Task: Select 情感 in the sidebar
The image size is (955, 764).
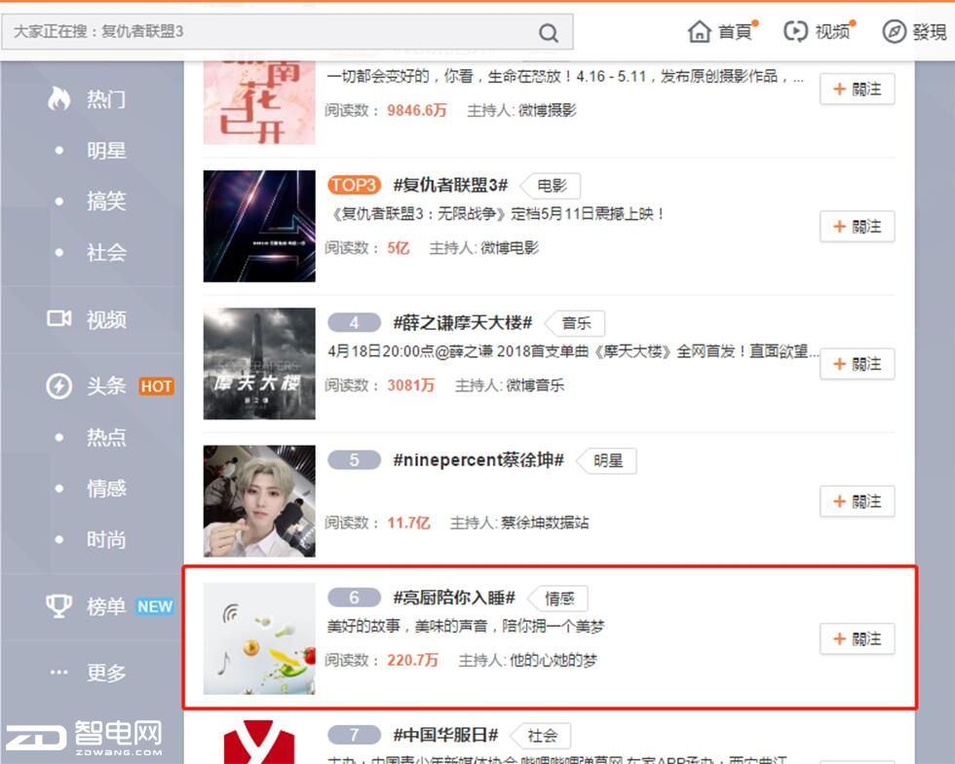Action: (106, 489)
